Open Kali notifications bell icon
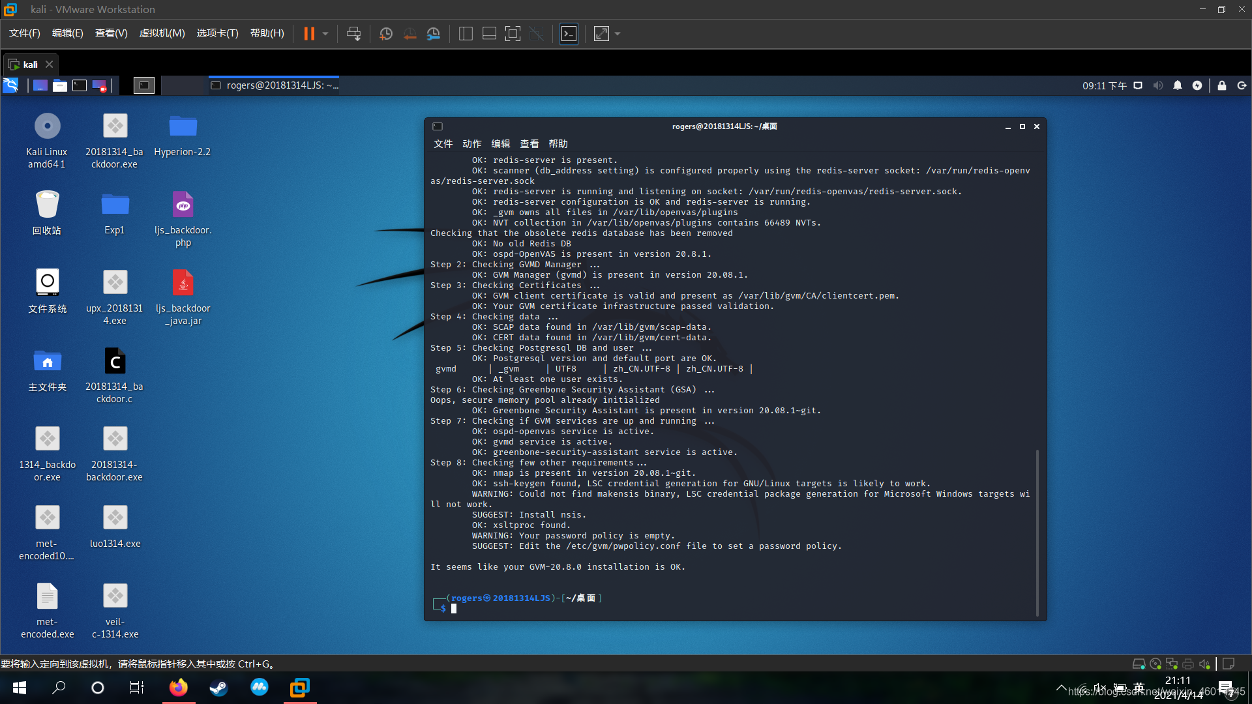This screenshot has height=704, width=1252. tap(1178, 85)
